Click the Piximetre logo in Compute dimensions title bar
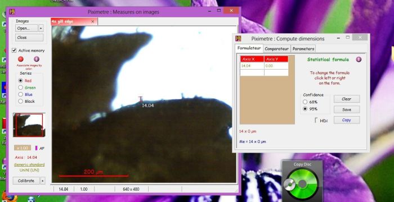 [238, 39]
